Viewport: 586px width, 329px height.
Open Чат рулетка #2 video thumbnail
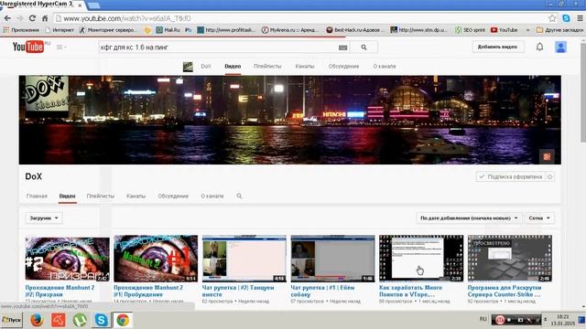pos(244,258)
